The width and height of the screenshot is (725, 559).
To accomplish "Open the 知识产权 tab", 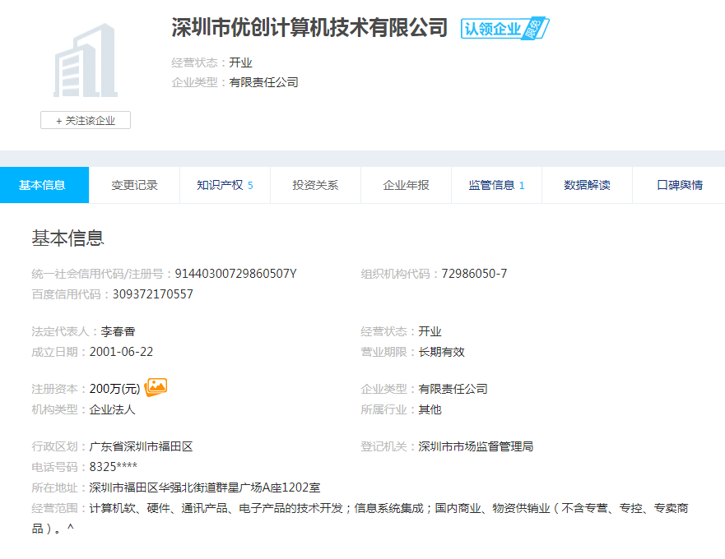I will [x=224, y=185].
